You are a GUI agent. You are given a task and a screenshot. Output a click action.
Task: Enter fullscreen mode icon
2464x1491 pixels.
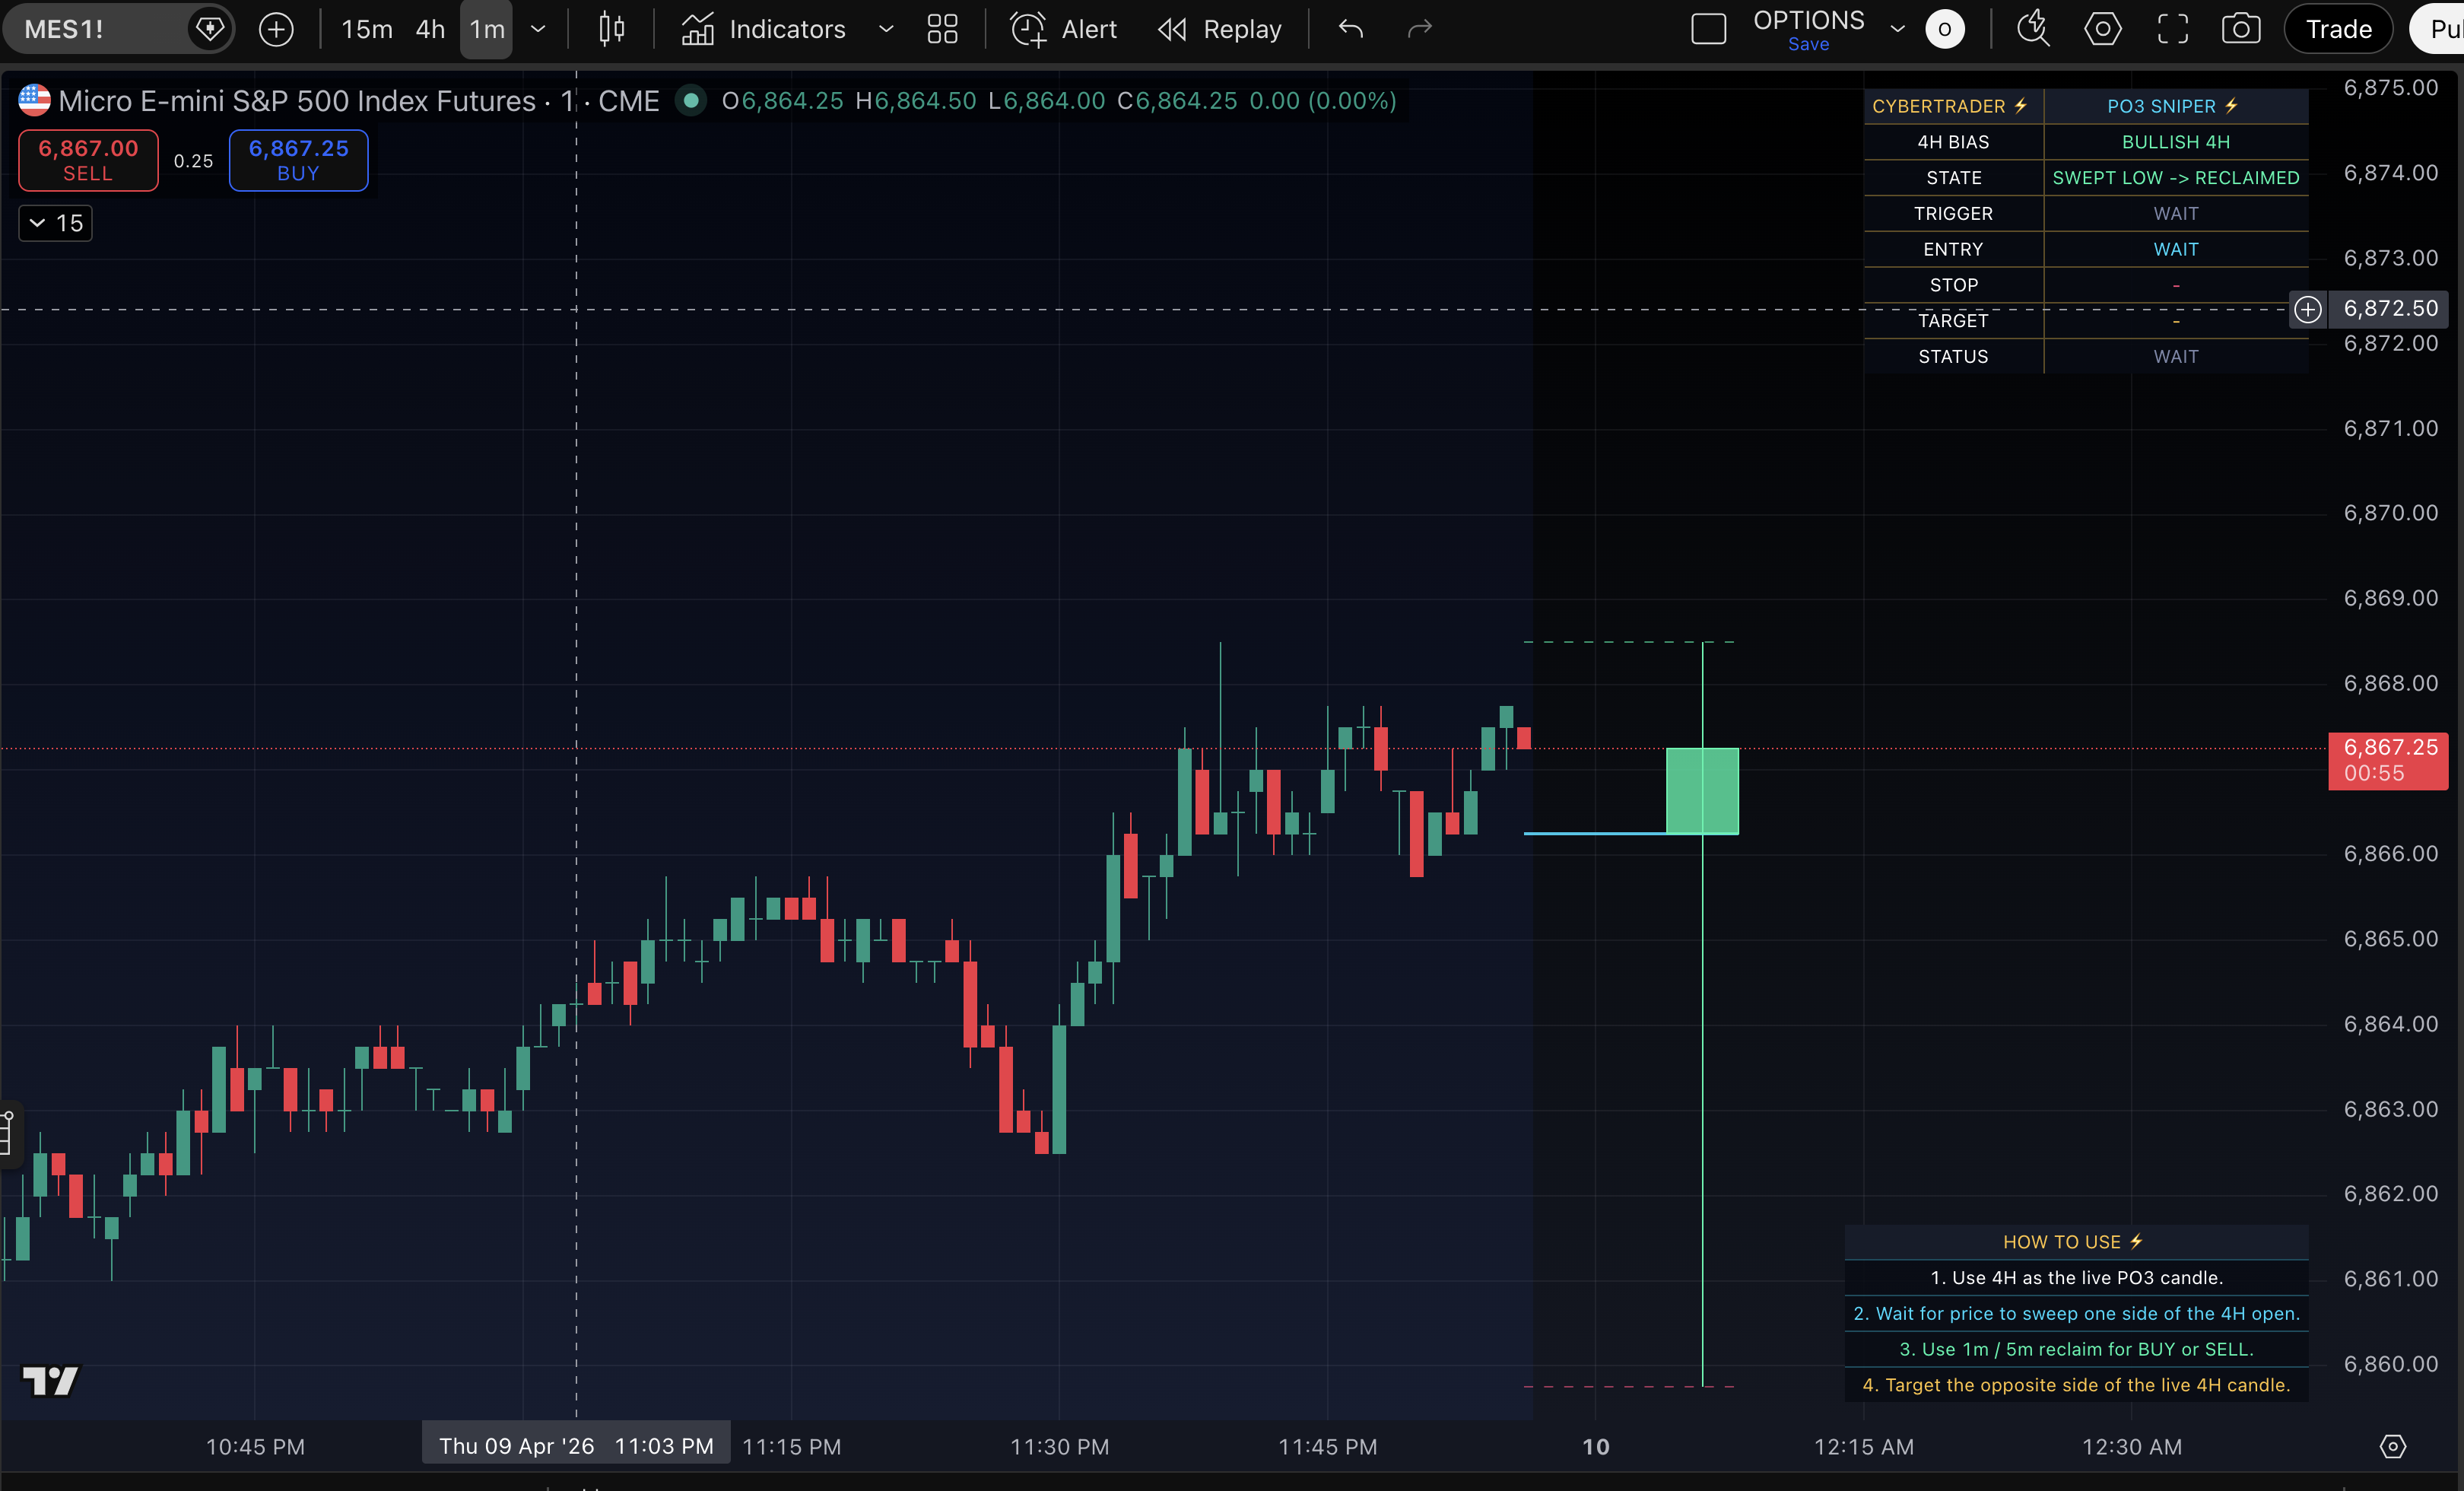(x=2172, y=29)
